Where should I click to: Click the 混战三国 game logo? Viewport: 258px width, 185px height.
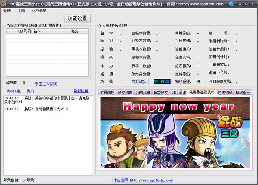(x=230, y=127)
